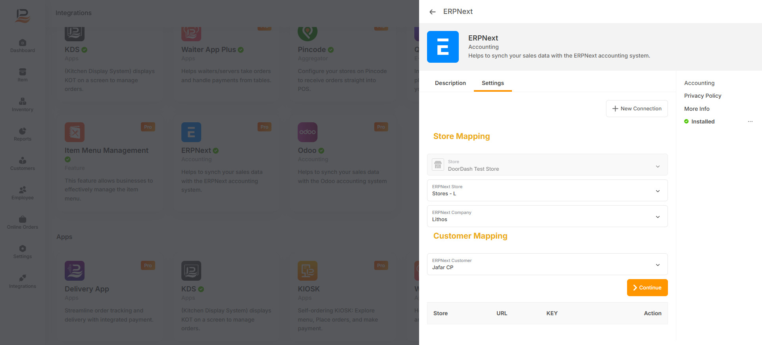762x345 pixels.
Task: Go to Customers in the sidebar
Action: tap(23, 164)
